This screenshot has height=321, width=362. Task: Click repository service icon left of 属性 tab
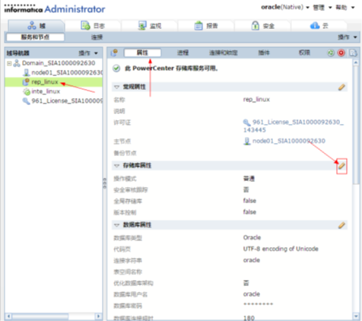tap(114, 52)
